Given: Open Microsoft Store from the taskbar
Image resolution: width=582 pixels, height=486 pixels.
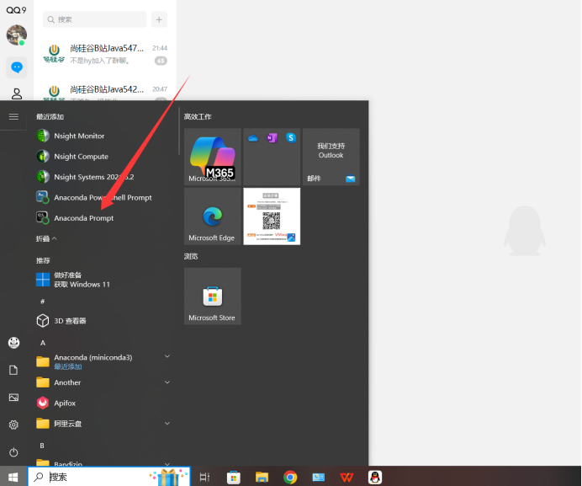Looking at the screenshot, I should (x=234, y=477).
